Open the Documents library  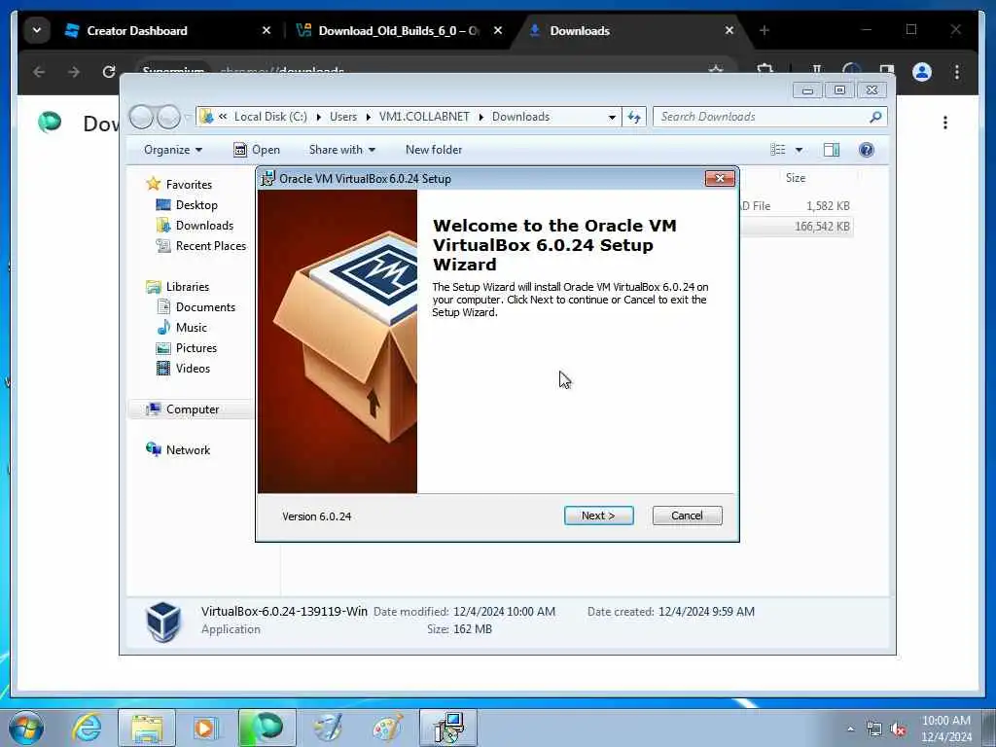tap(205, 306)
